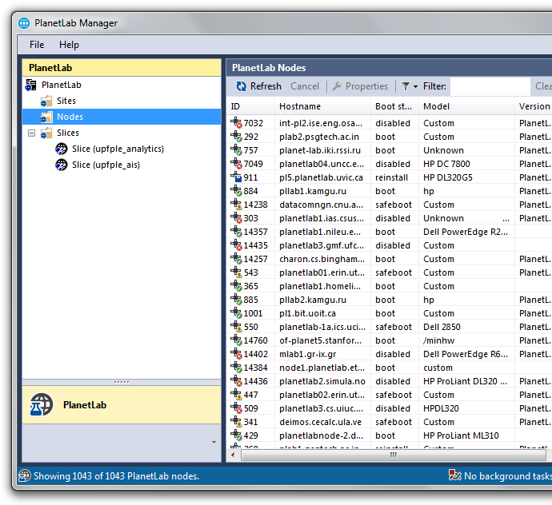
Task: Click the disabled node icon for ID 303
Action: coord(236,217)
